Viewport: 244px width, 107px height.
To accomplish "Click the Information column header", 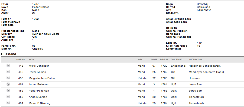I will [x=195, y=60].
